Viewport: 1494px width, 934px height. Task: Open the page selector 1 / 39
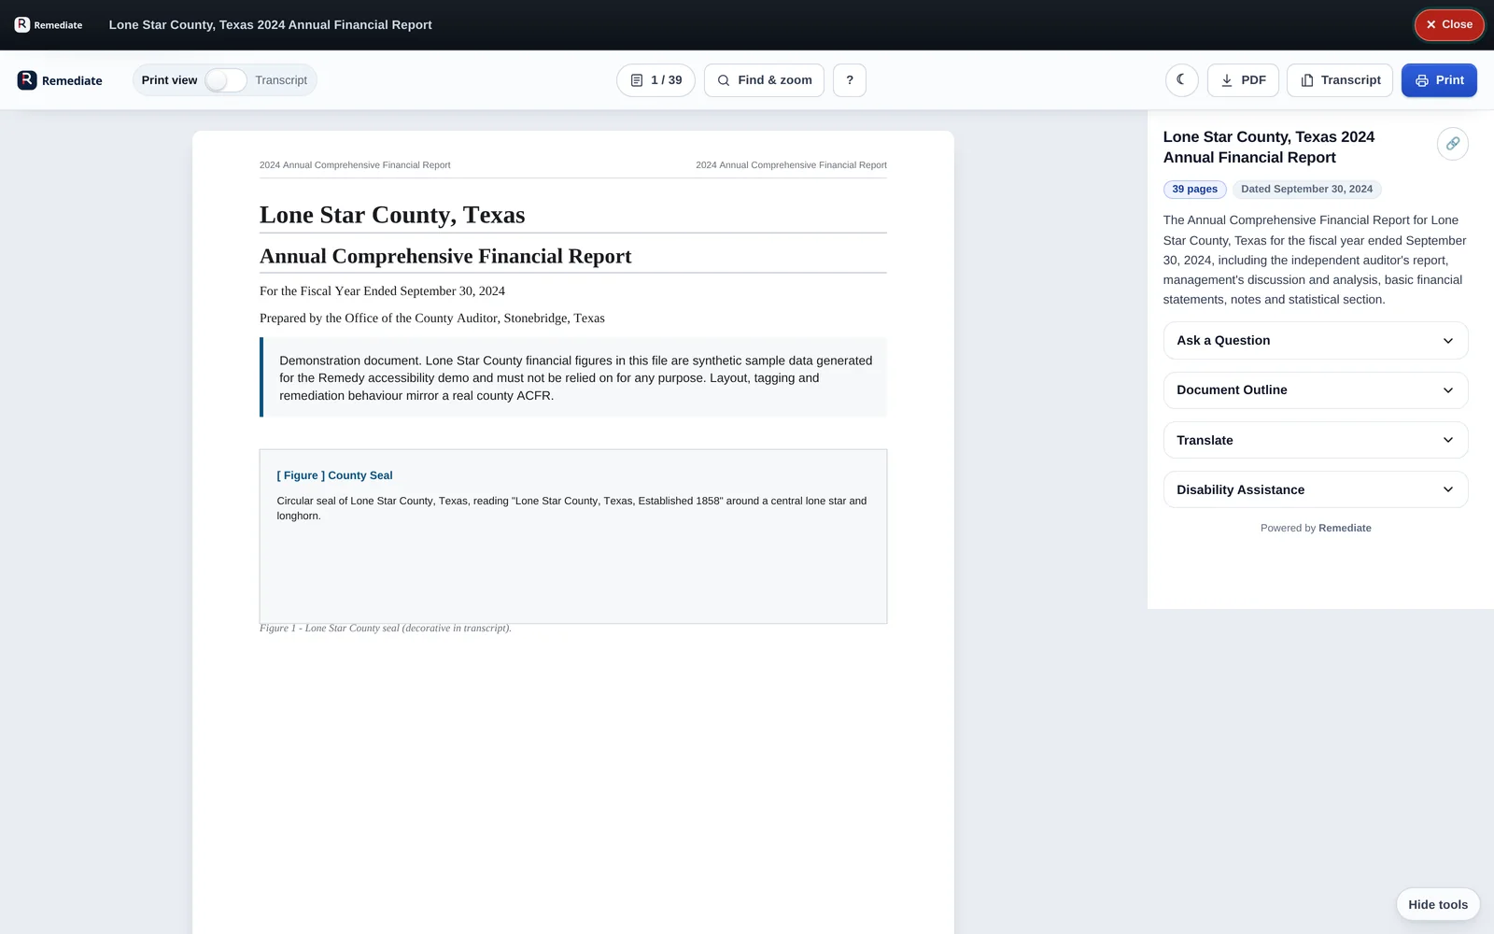pos(655,80)
